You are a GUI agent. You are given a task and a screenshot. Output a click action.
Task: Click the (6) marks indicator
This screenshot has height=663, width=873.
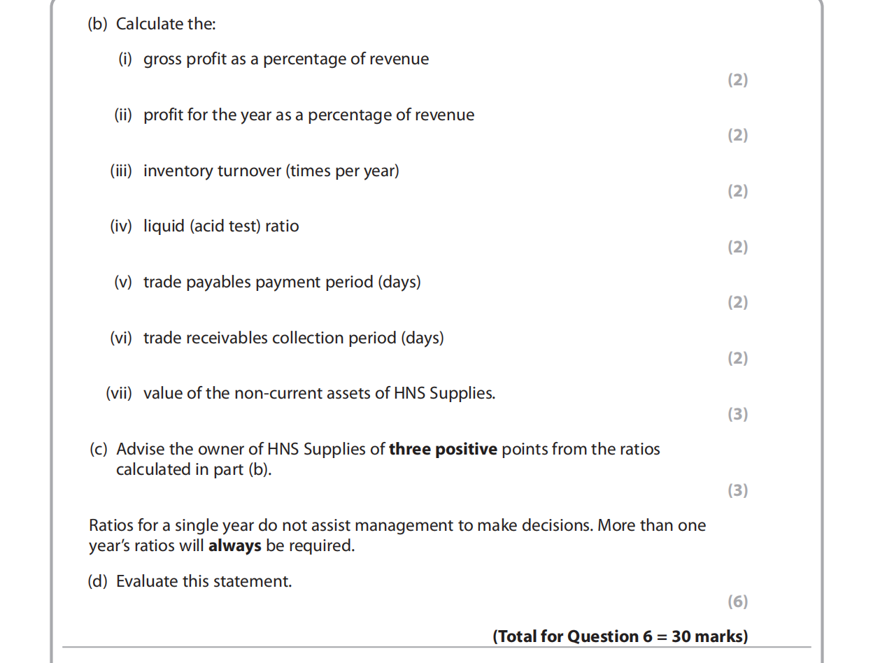(737, 601)
